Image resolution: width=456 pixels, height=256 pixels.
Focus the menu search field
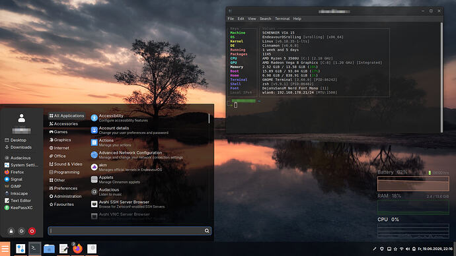pos(130,231)
